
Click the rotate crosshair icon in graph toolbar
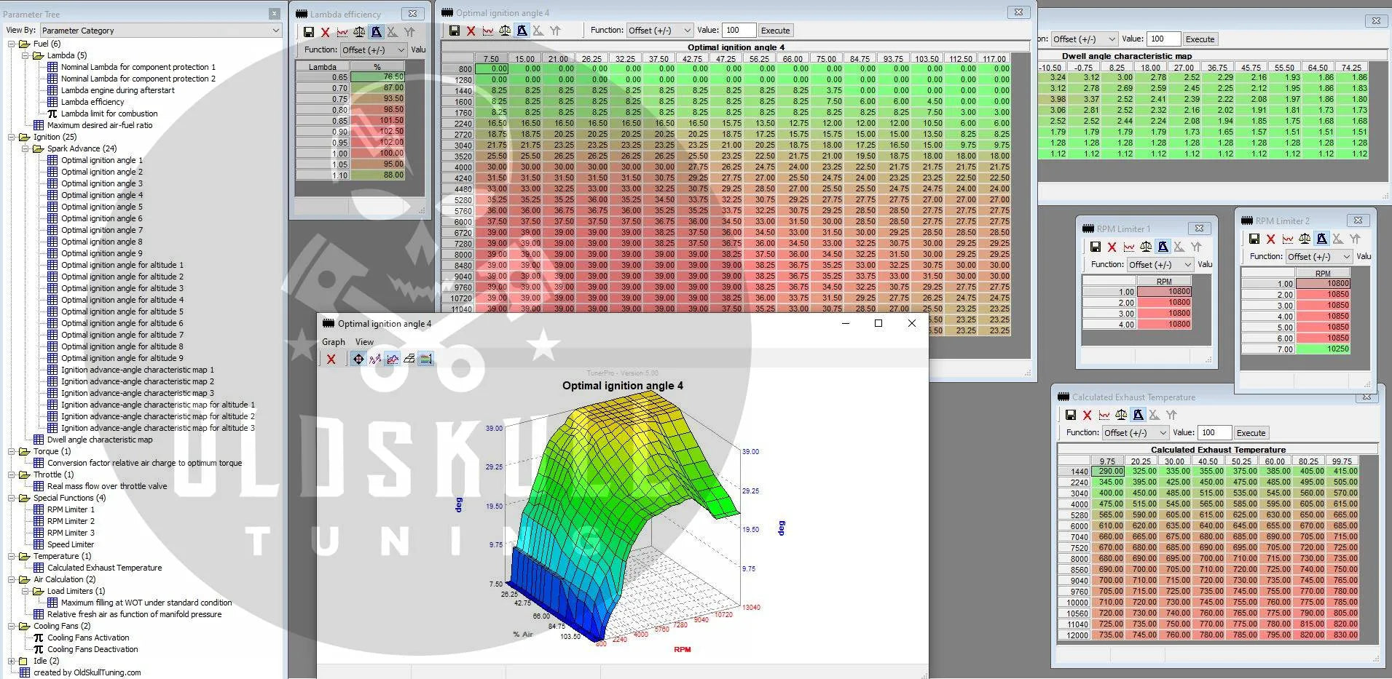tap(358, 359)
